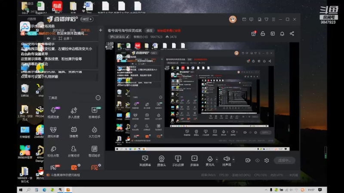
Task: Edit the 梦幻新诛仙 category tag
Action: tap(120, 37)
